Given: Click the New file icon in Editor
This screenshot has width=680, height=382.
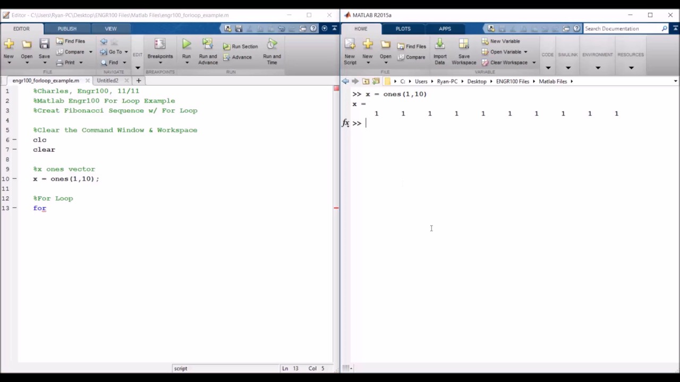Looking at the screenshot, I should 8,45.
